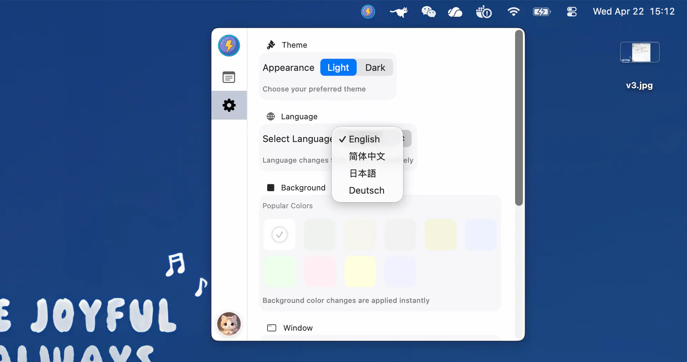The image size is (687, 362).
Task: Check battery charging status icon
Action: tap(542, 12)
